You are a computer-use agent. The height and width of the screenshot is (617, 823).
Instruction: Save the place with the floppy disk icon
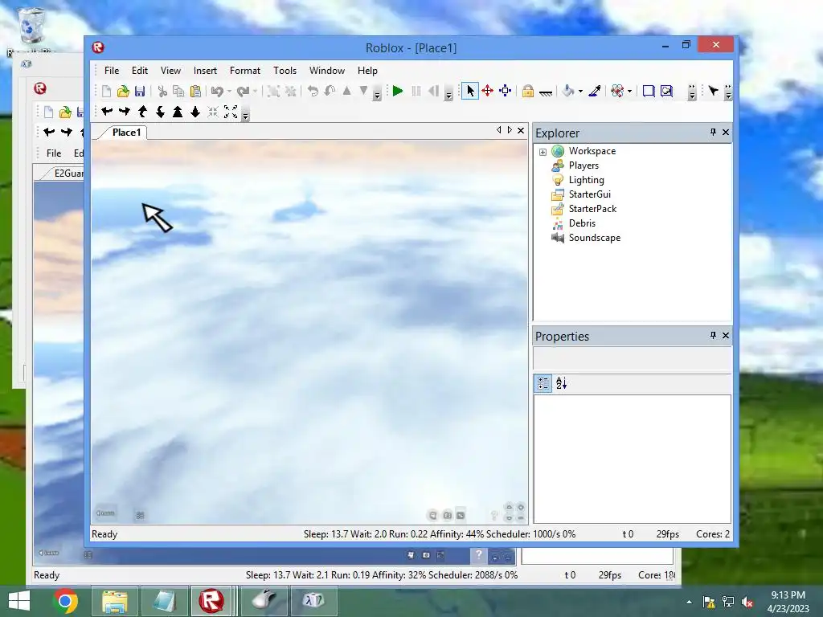tap(140, 92)
